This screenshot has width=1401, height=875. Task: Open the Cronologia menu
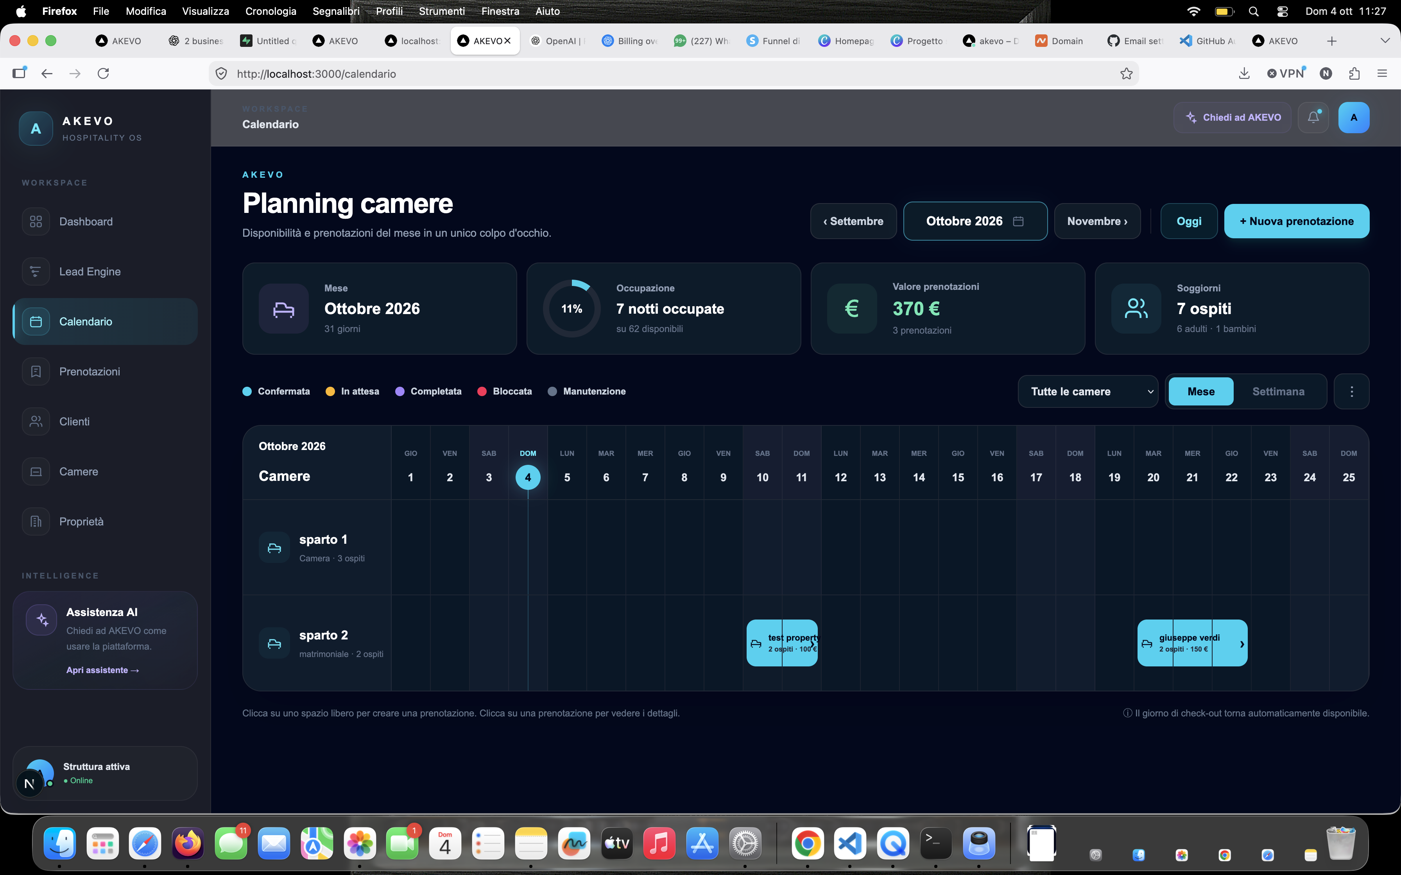[x=271, y=11]
